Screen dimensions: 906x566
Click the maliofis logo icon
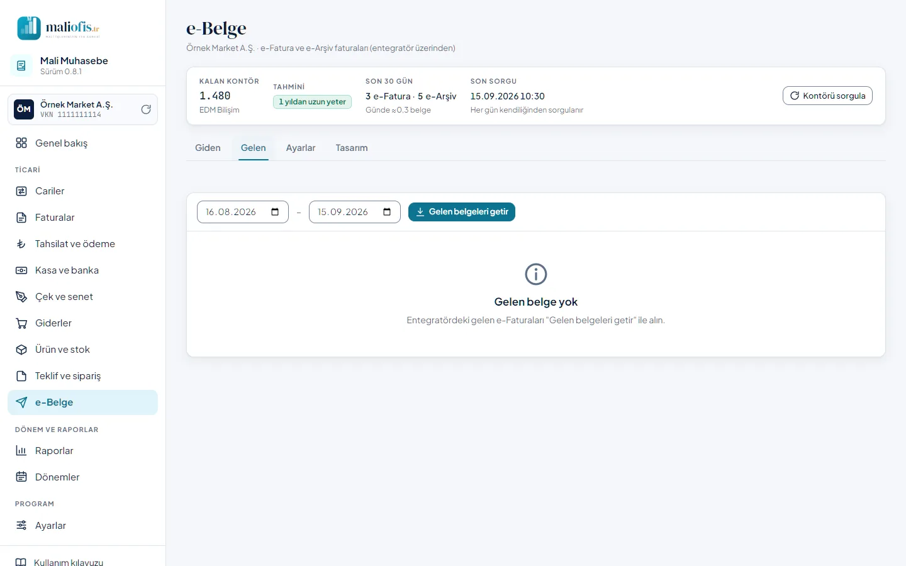[29, 28]
